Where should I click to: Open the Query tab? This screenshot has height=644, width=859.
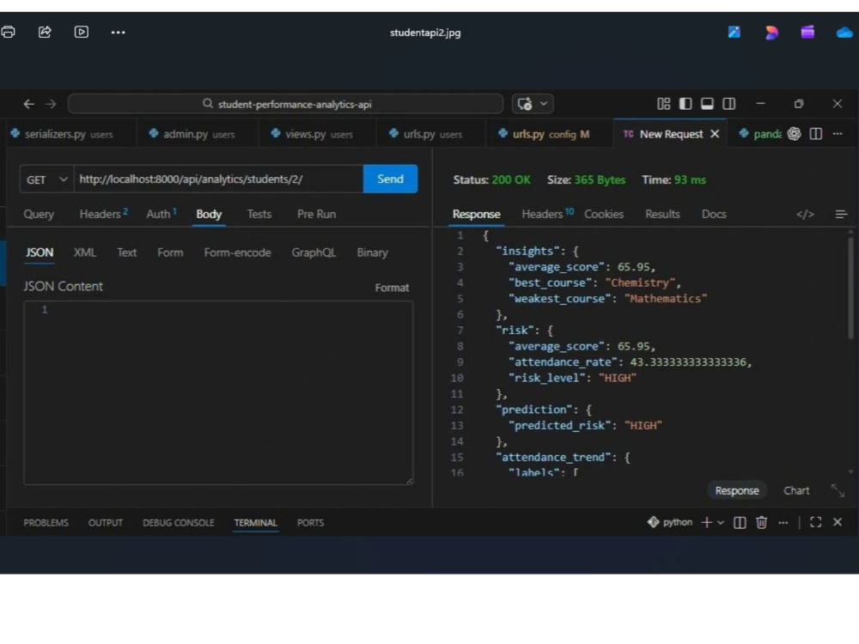coord(39,214)
